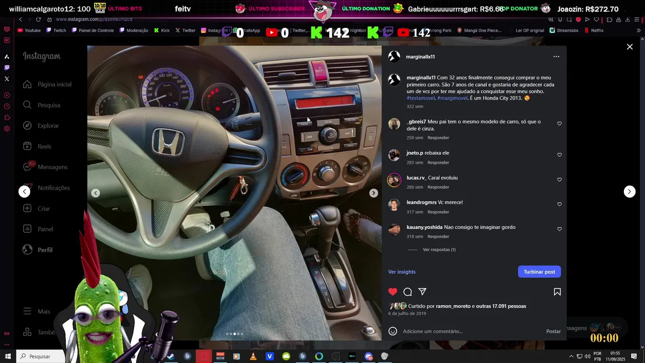Click the browser address bar URL
Screen dimensions: 645x363
[94, 19]
